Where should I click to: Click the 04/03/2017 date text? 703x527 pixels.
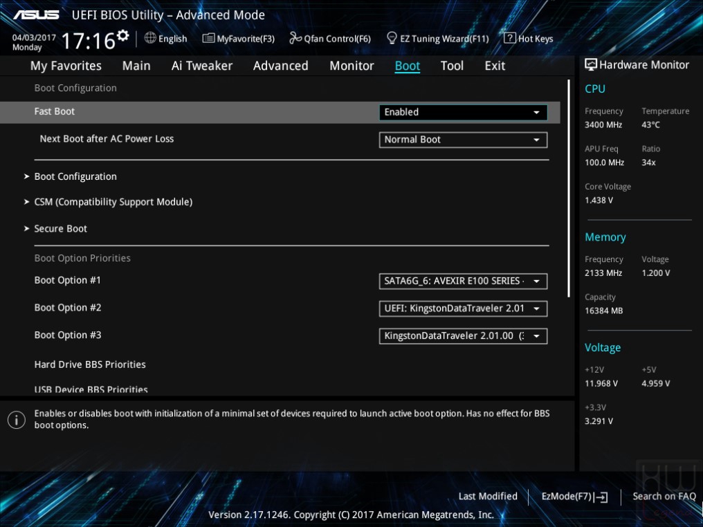click(x=34, y=37)
